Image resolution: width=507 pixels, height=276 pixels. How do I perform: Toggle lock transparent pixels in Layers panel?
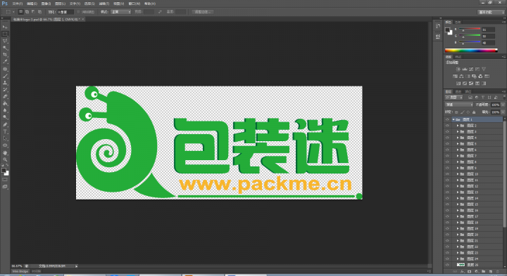(456, 112)
